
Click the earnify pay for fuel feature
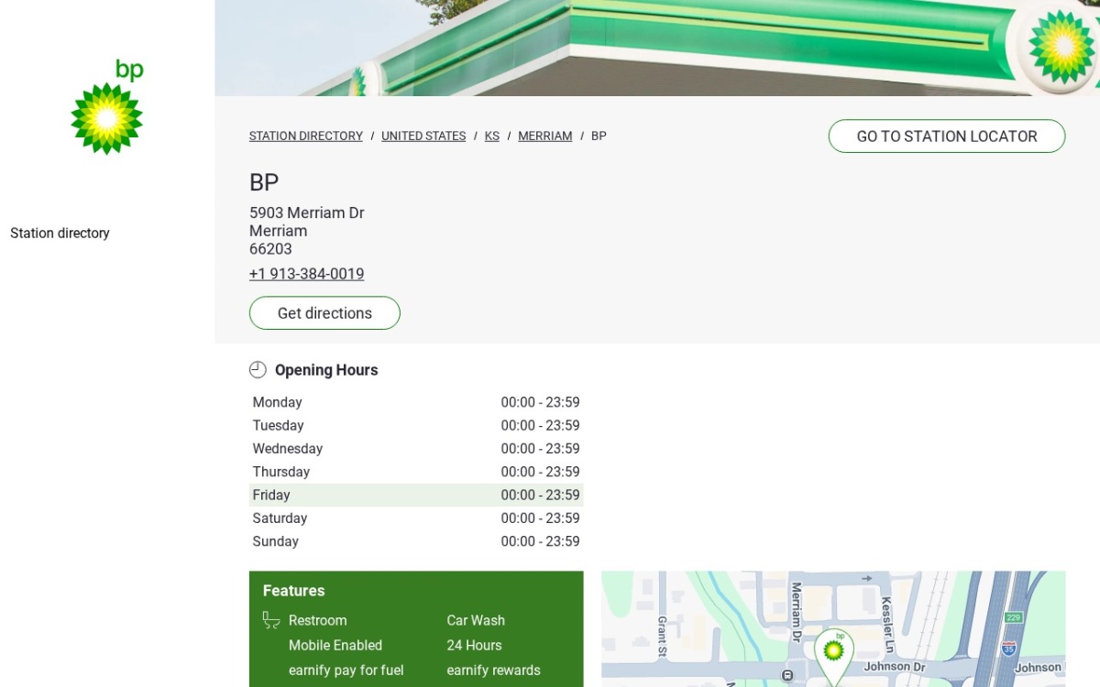coord(346,671)
